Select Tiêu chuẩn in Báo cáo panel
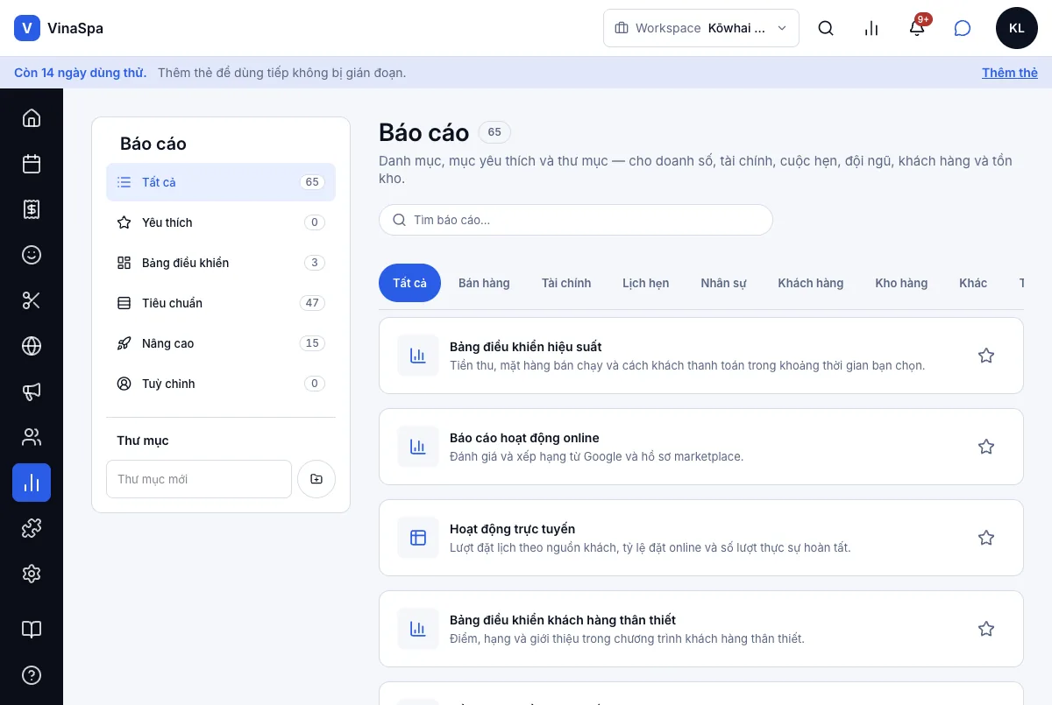1052x705 pixels. coord(221,303)
